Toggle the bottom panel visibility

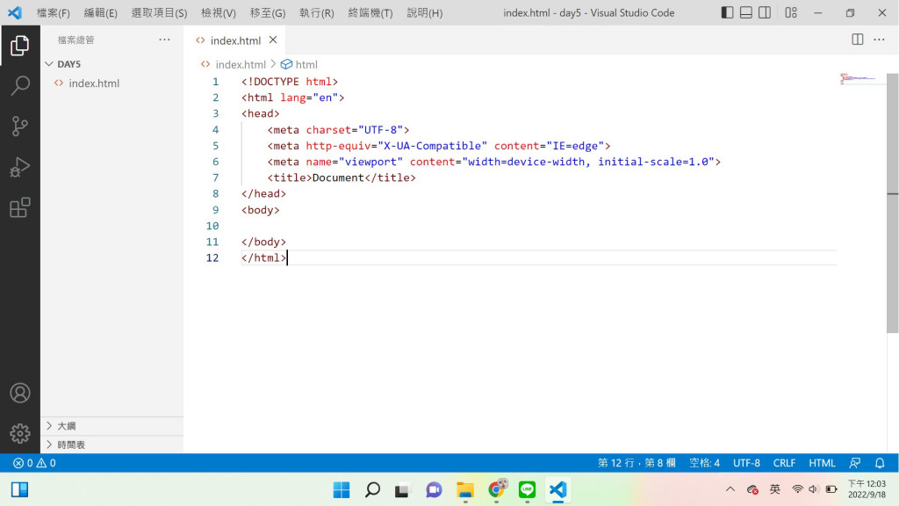pyautogui.click(x=746, y=12)
